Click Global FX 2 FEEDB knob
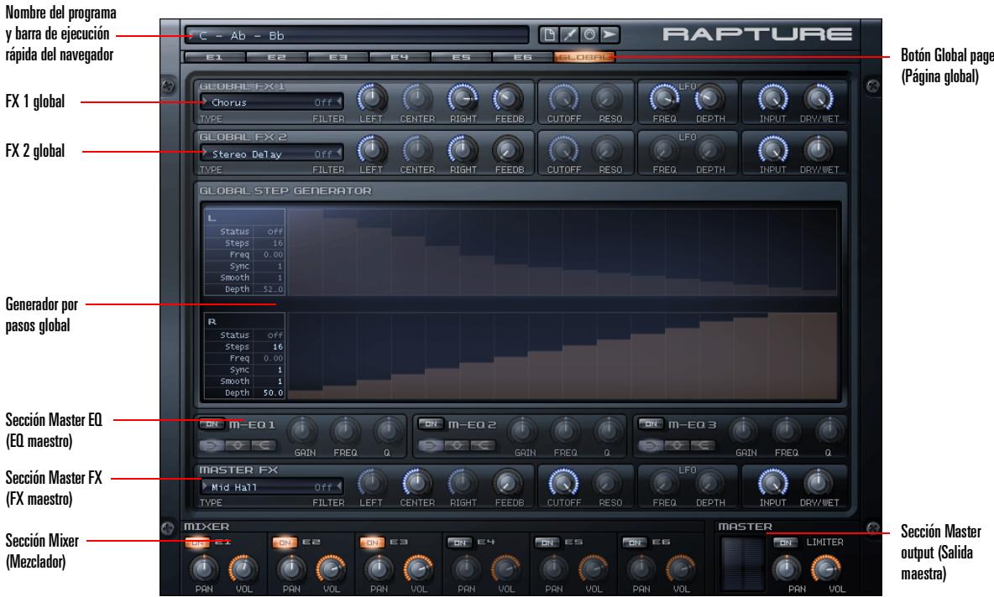 509,150
